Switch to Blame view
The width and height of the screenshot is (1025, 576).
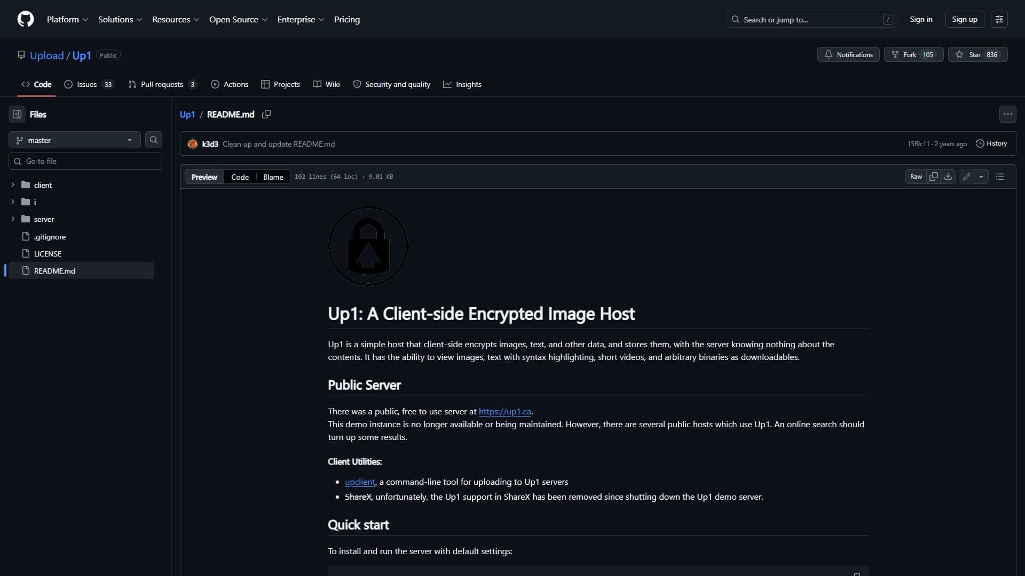click(x=273, y=177)
